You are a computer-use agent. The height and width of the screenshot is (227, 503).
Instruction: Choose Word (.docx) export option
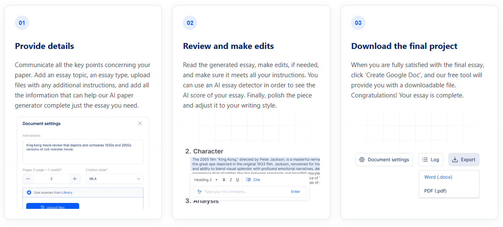click(x=438, y=177)
